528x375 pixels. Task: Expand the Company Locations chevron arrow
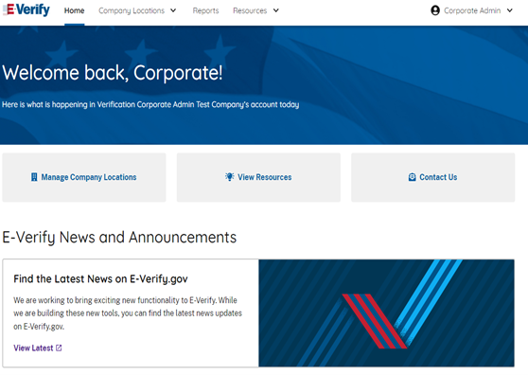coord(173,10)
